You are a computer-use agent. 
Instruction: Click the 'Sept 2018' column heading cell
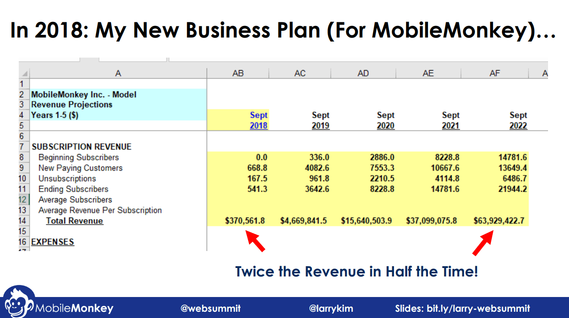[238, 120]
